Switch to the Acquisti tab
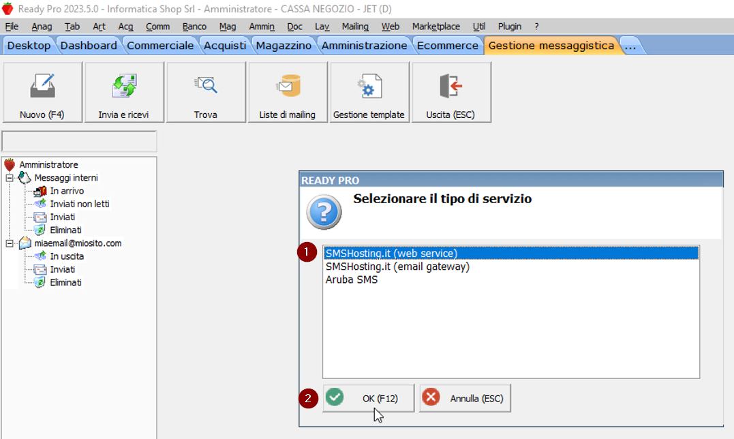Viewport: 734px width, 439px height. (225, 46)
